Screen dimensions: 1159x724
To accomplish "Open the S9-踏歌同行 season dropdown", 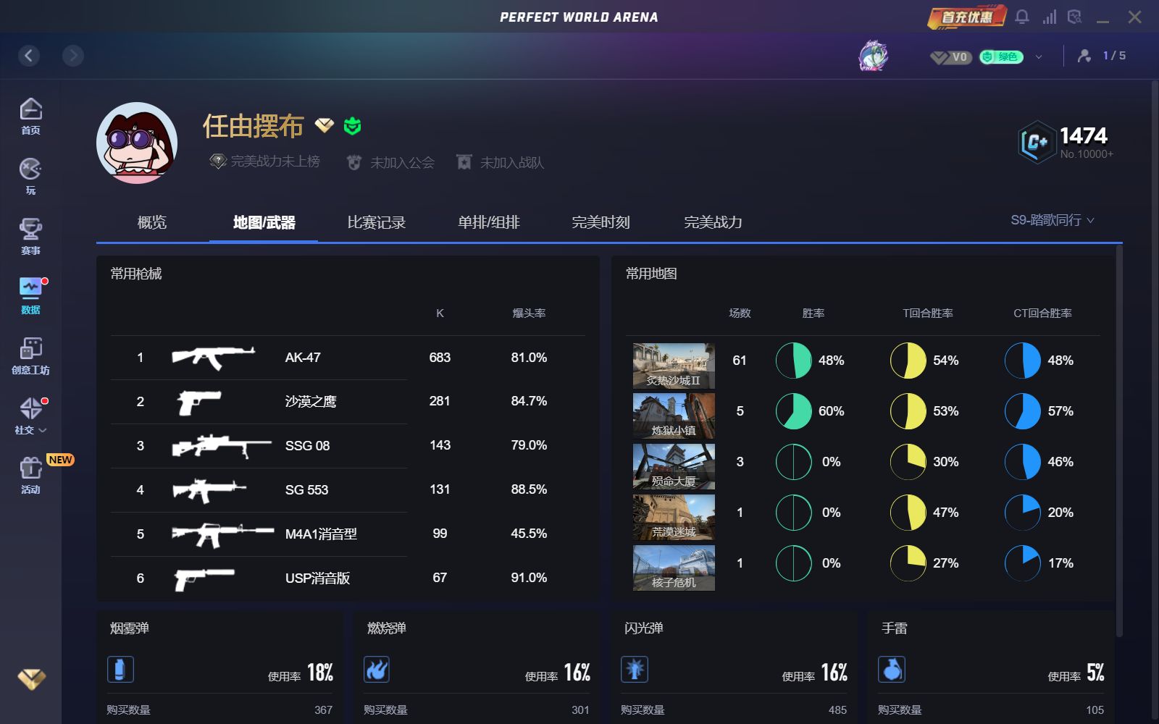I will click(1053, 220).
